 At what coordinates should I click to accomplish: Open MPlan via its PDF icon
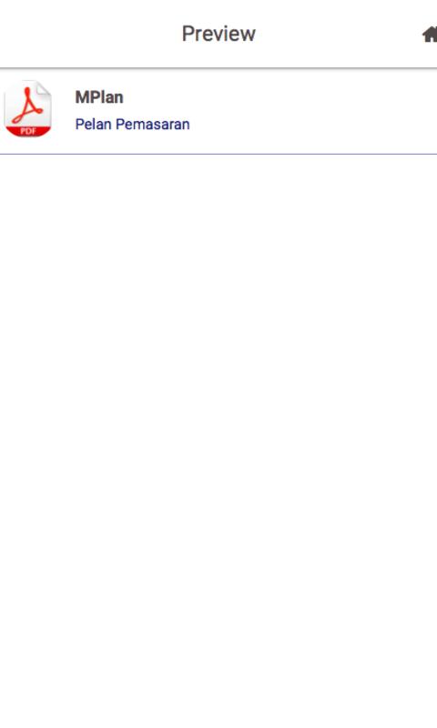coord(28,109)
